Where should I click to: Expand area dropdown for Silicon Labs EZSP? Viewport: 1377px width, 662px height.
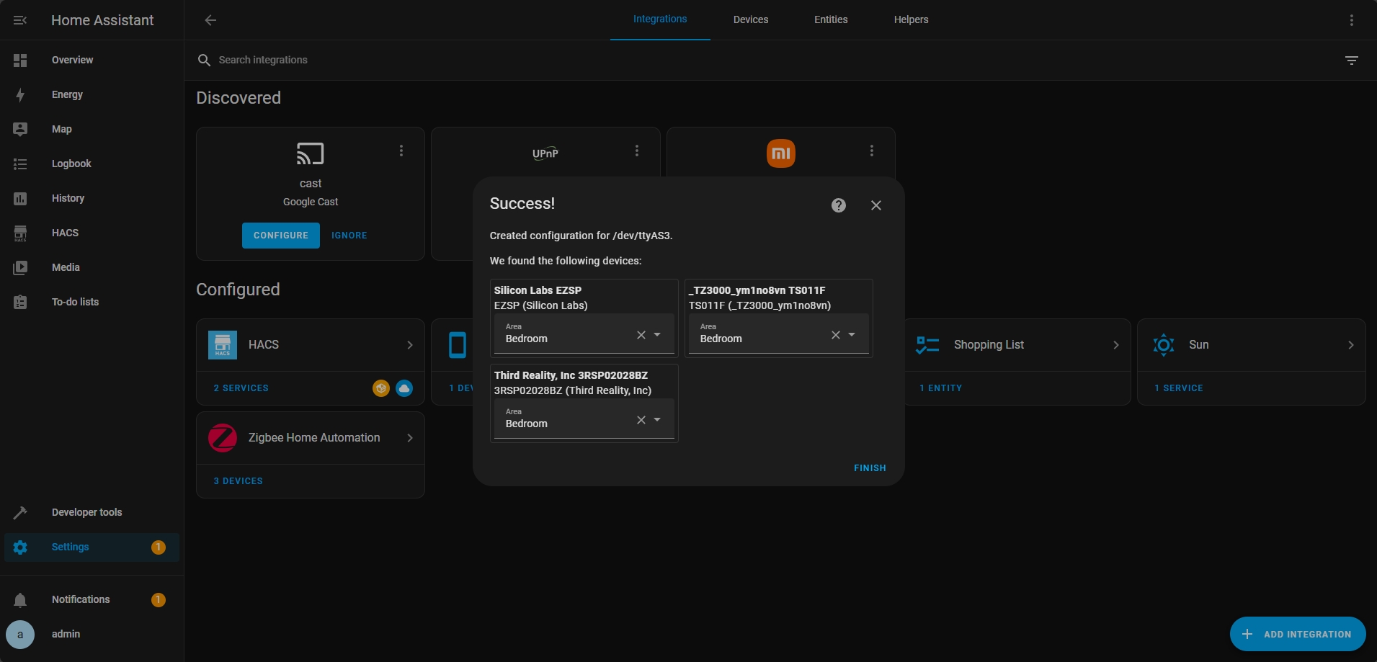click(657, 335)
